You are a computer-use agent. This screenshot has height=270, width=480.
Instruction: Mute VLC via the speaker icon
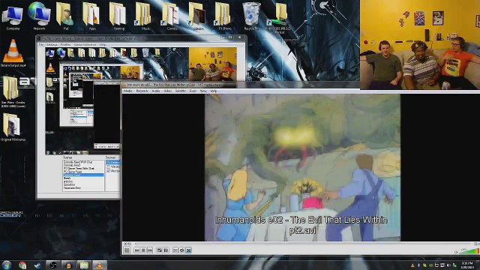click(x=456, y=252)
